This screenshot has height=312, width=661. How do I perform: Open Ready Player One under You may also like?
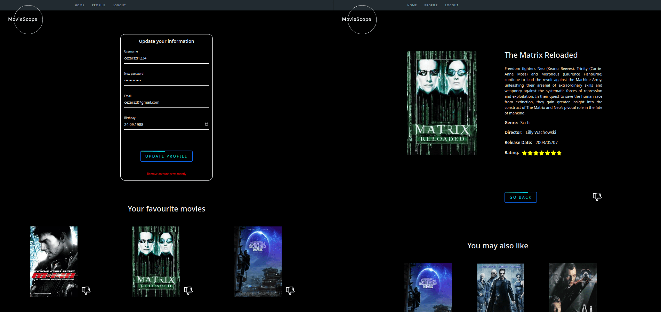click(428, 288)
